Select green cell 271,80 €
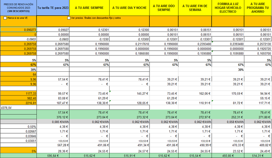 point(258,117)
